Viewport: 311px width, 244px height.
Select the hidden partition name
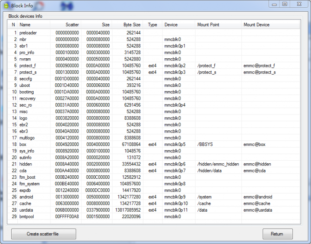(x=25, y=164)
